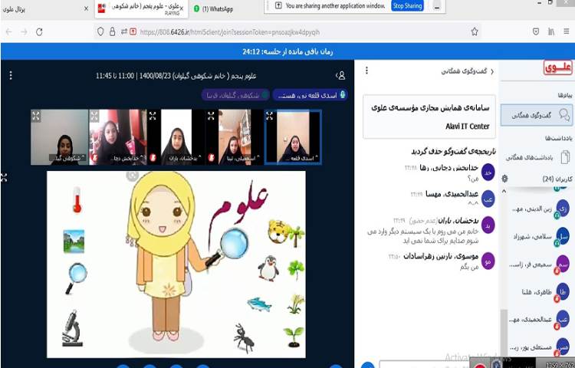Open خدابخش دجانی webcam name dropdown
Screen dimensions: 575x368
pos(126,159)
